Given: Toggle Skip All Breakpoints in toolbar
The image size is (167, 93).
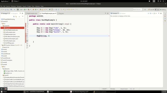Looking at the screenshot, I should click(15, 10).
